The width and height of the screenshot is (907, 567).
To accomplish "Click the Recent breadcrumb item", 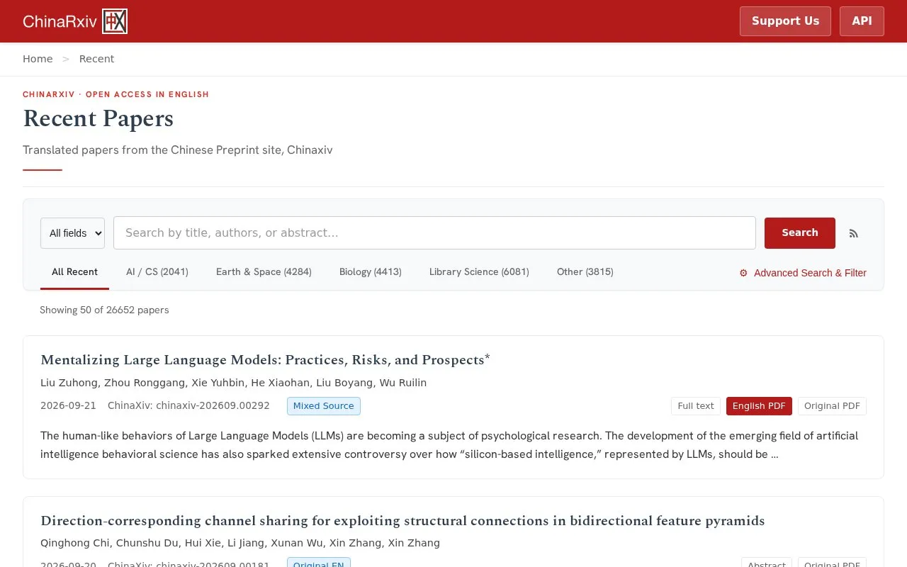I will click(96, 59).
